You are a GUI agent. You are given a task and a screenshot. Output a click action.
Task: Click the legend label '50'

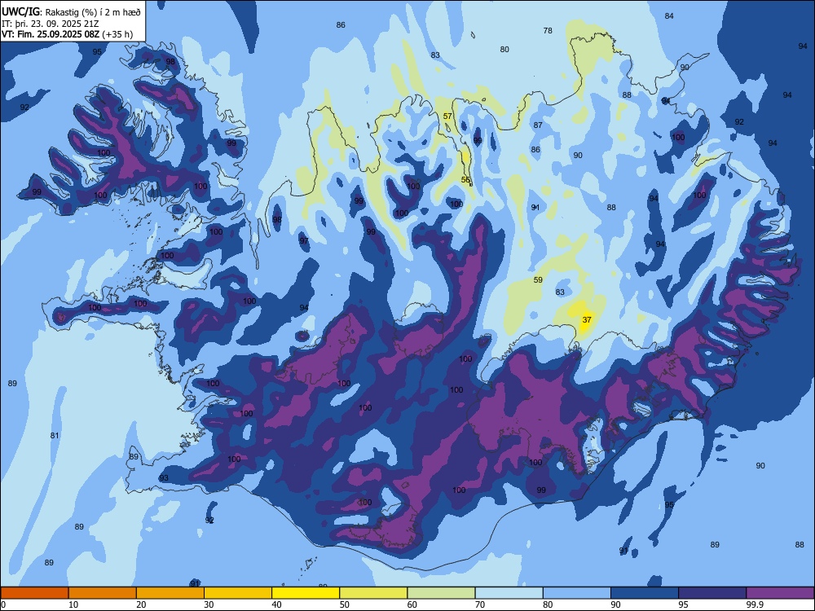[345, 604]
